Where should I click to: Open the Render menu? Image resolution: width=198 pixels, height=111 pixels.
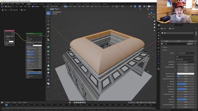pyautogui.click(x=12, y=4)
